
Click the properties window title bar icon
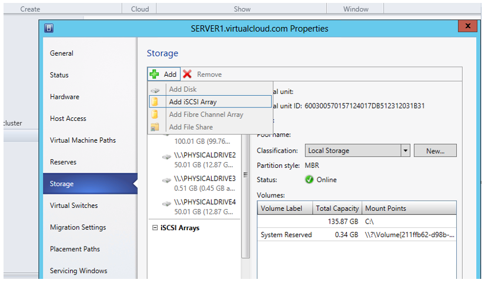[x=49, y=28]
